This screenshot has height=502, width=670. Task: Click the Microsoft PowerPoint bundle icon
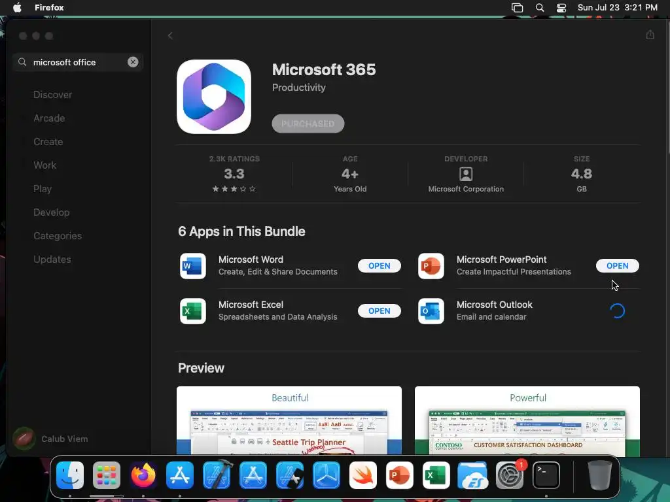coord(431,266)
